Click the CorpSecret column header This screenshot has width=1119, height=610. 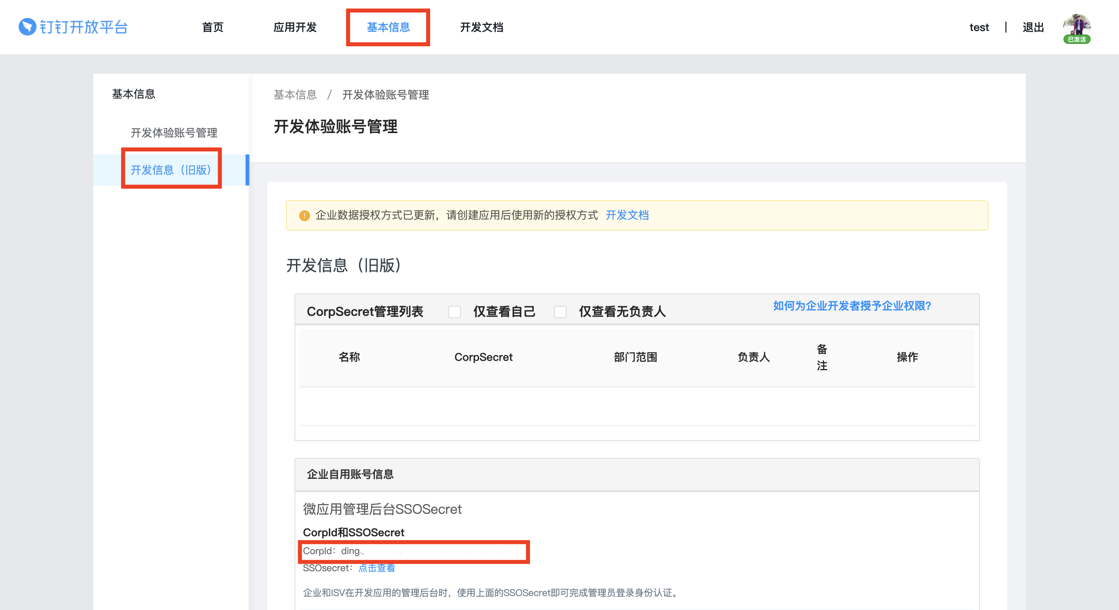[483, 357]
